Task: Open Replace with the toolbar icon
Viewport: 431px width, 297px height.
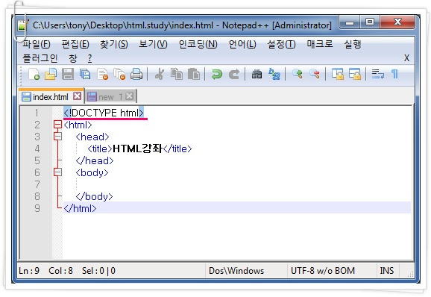Action: (274, 75)
